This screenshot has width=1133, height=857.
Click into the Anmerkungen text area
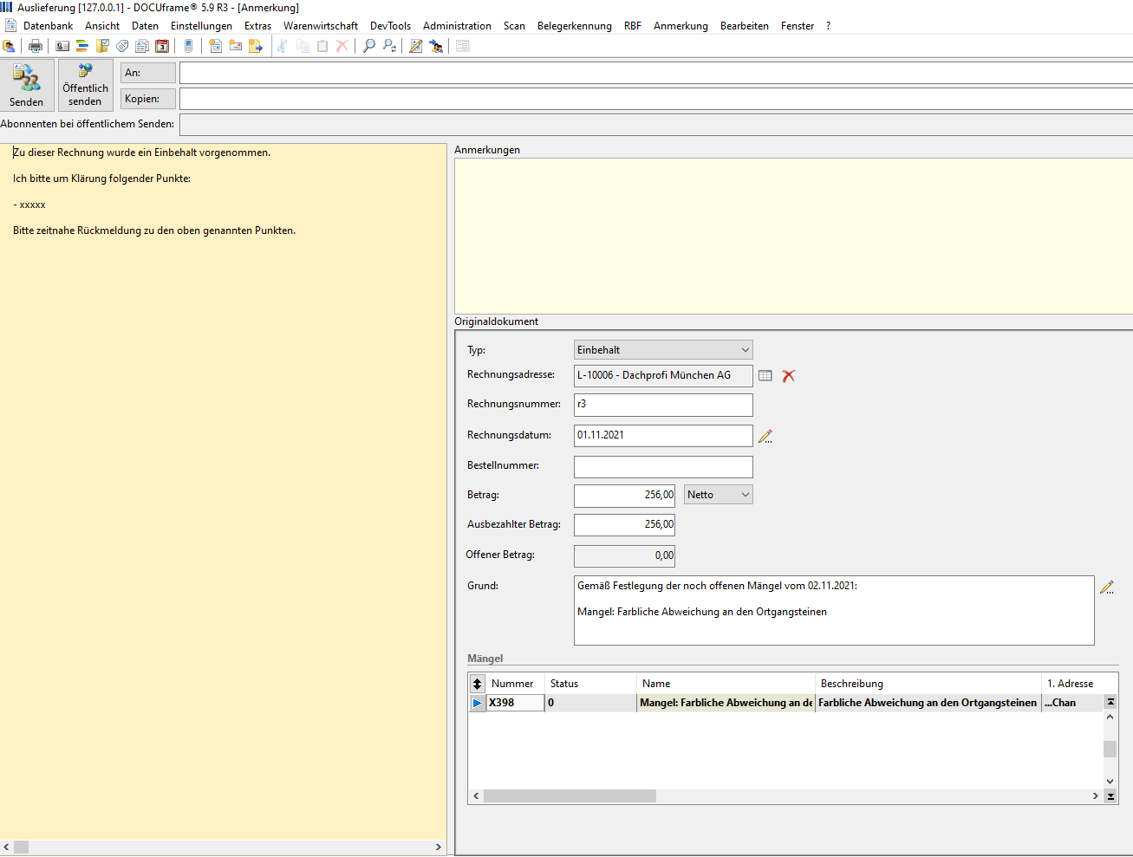coord(793,236)
